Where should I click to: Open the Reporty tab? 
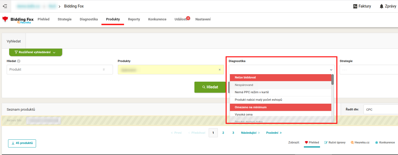(x=134, y=19)
